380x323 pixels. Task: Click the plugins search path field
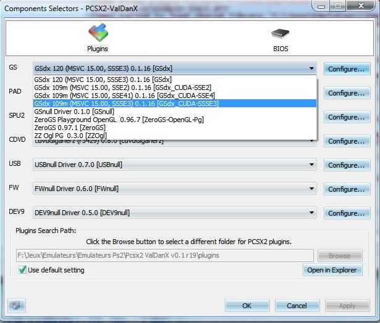165,256
